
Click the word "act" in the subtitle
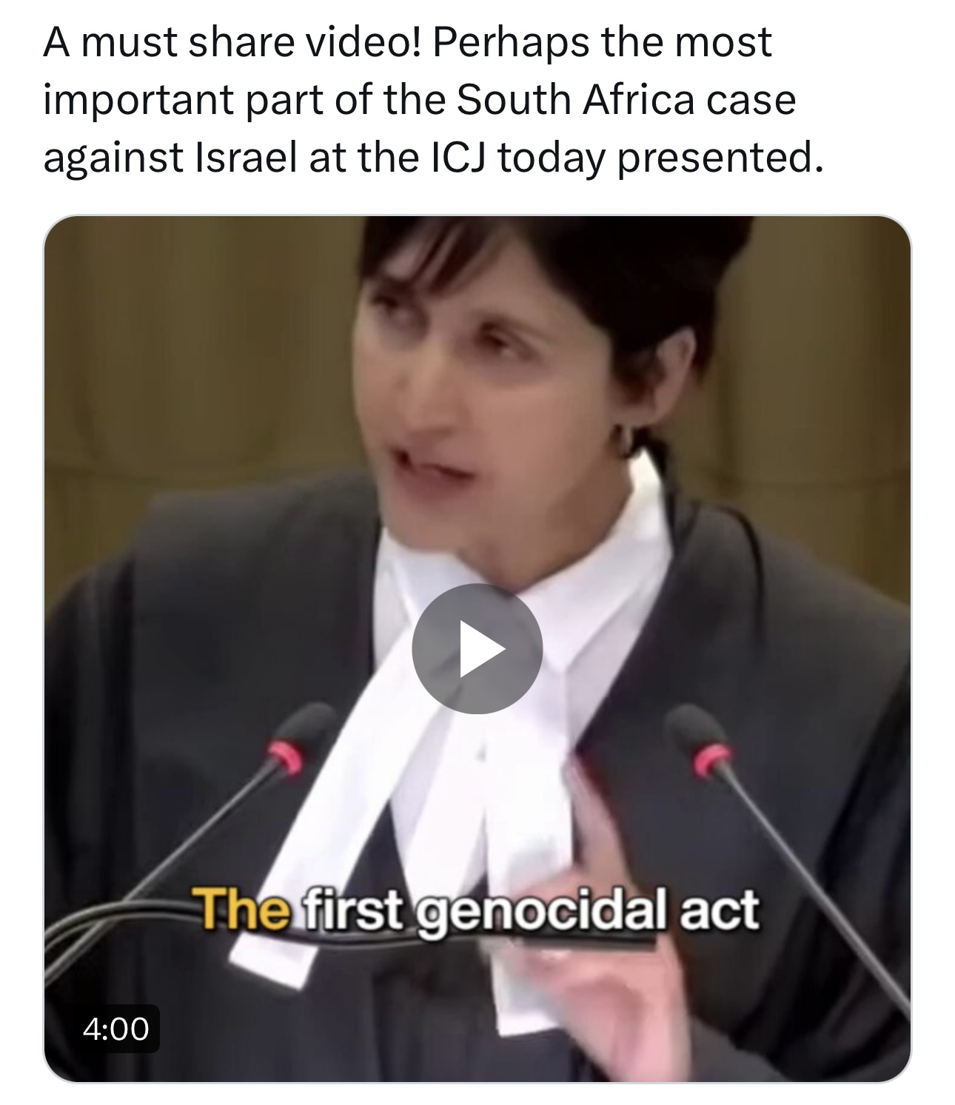[720, 911]
